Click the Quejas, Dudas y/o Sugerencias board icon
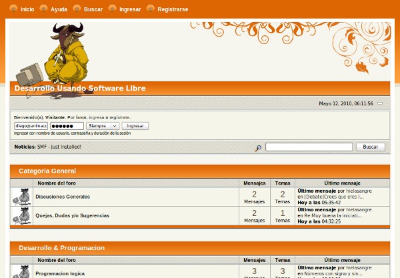 tap(22, 215)
